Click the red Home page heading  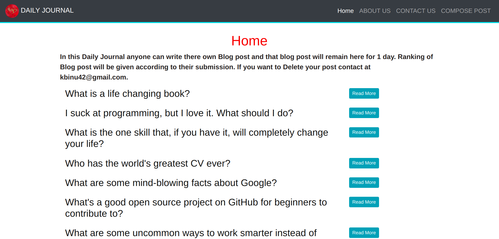(249, 41)
